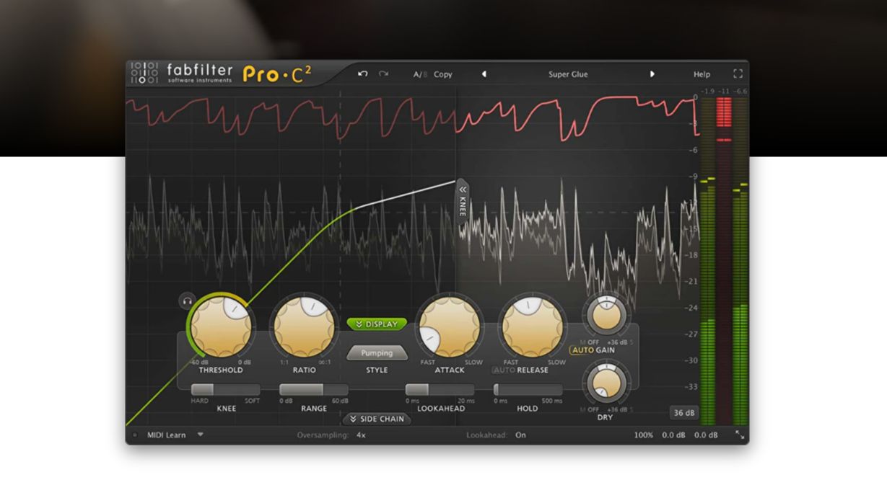The image size is (887, 498).
Task: Click the Release knob
Action: [x=534, y=326]
